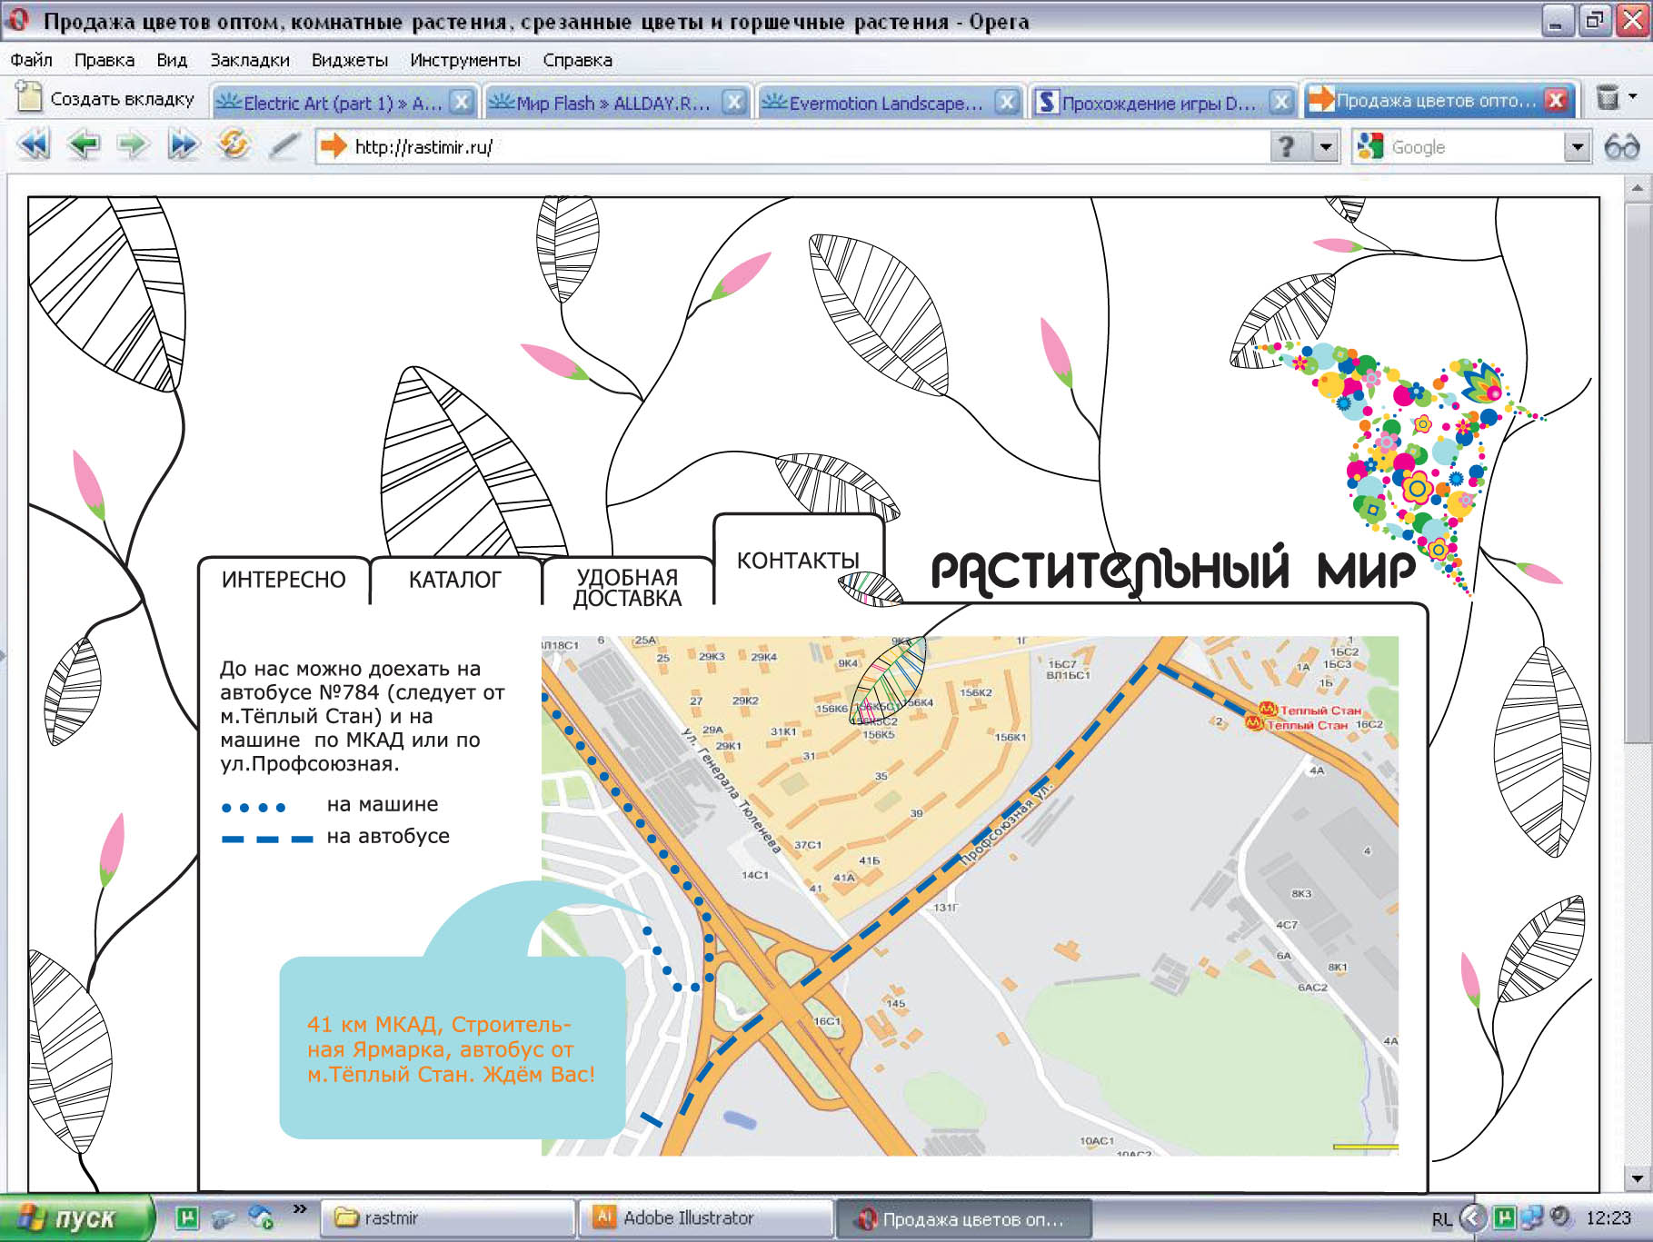Click the Rewind navigation button
Viewport: 1653px width, 1242px height.
click(x=34, y=145)
